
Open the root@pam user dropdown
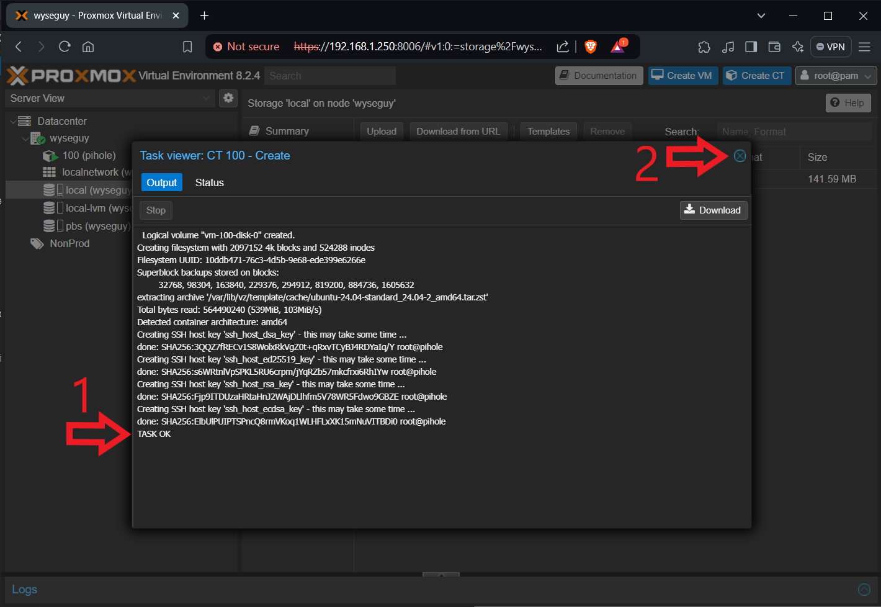coord(836,76)
